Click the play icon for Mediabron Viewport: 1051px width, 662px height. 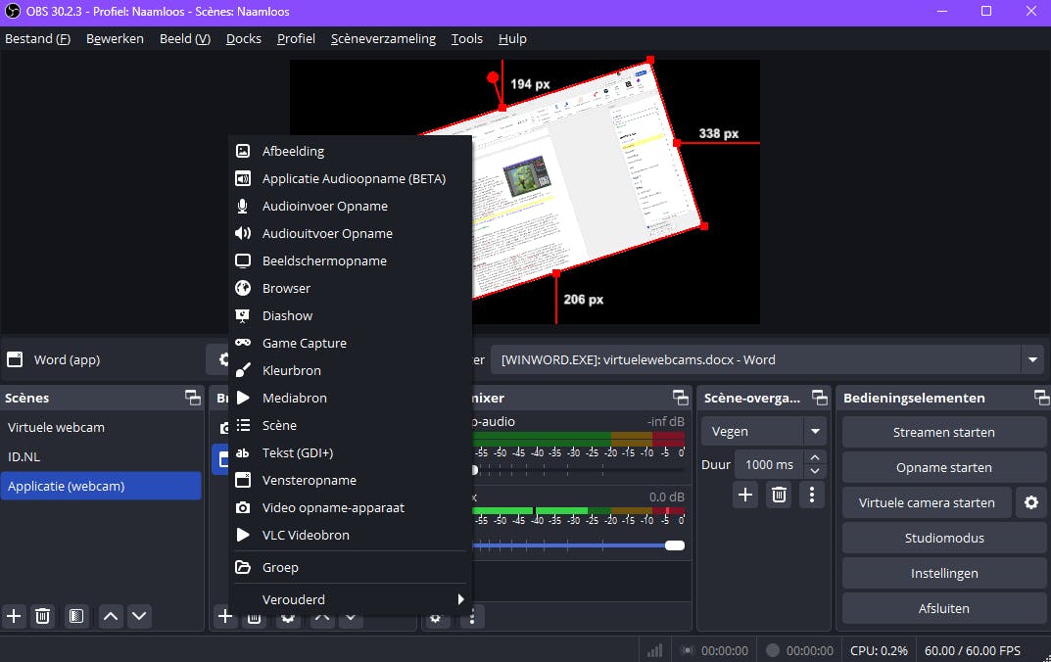pyautogui.click(x=243, y=398)
